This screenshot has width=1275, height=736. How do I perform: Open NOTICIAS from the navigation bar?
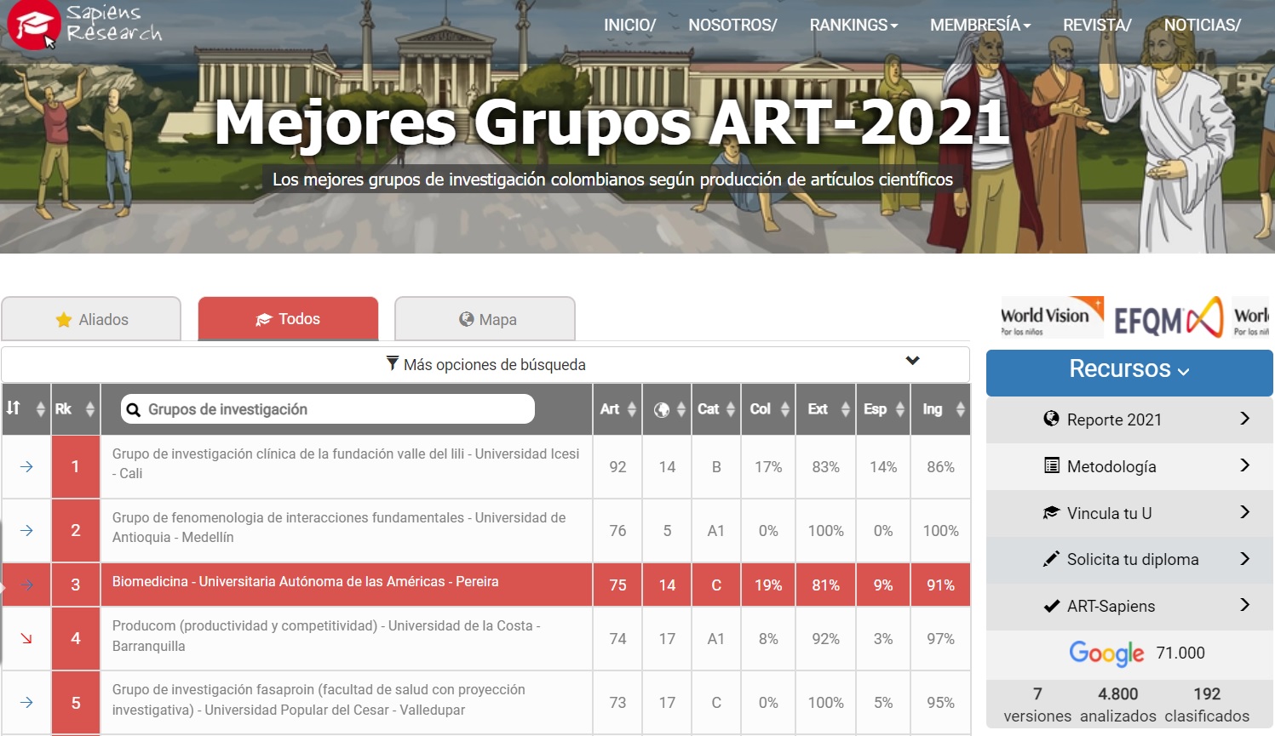click(1203, 25)
